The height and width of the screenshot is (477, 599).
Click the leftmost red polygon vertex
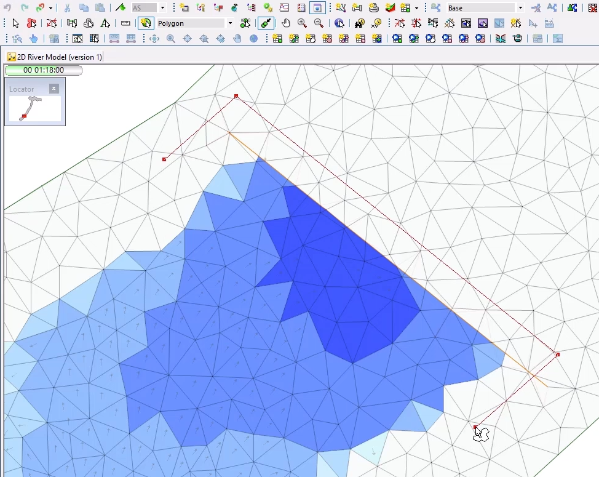click(164, 159)
